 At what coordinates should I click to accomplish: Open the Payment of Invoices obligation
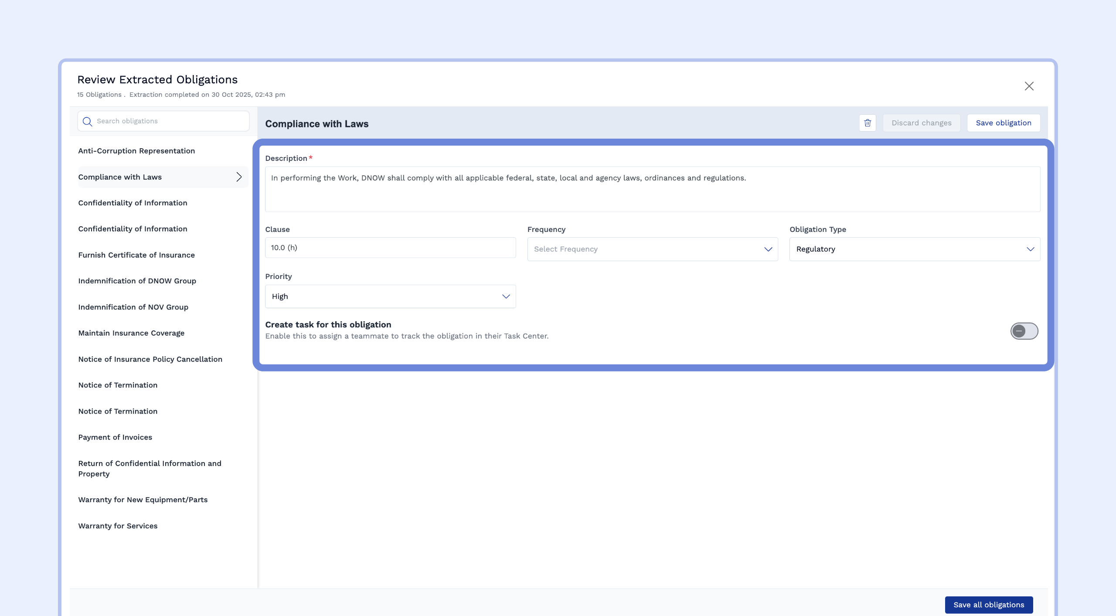pyautogui.click(x=115, y=437)
